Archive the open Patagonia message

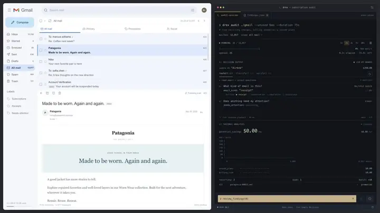[x=47, y=93]
